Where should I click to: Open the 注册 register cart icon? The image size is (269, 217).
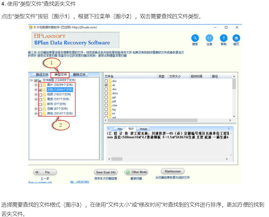point(209,38)
